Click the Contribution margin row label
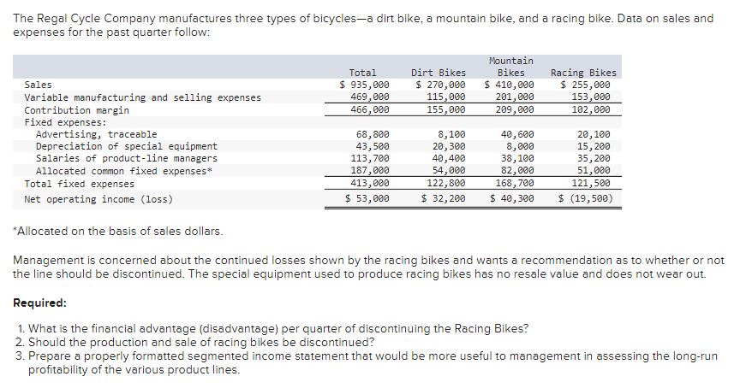The width and height of the screenshot is (746, 388). [76, 110]
